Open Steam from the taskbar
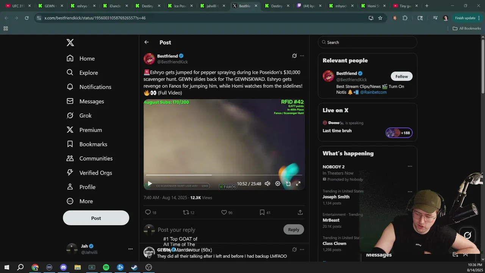The height and width of the screenshot is (273, 485). pyautogui.click(x=135, y=267)
